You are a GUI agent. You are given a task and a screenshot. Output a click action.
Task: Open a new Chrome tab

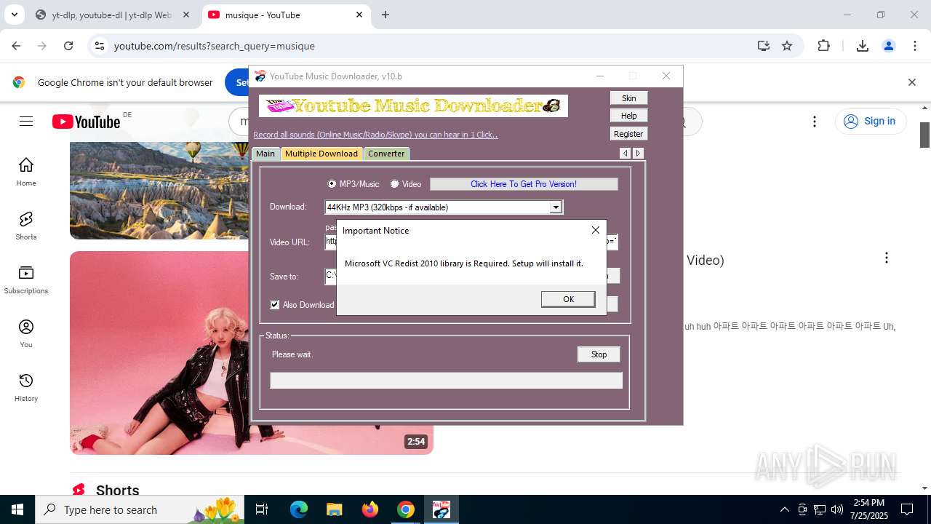point(385,15)
